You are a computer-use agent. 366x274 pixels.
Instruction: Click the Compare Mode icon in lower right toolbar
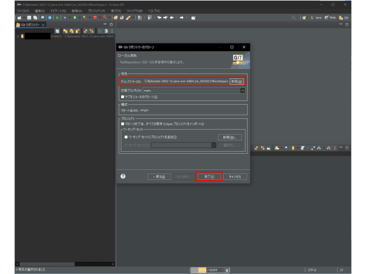313,148
